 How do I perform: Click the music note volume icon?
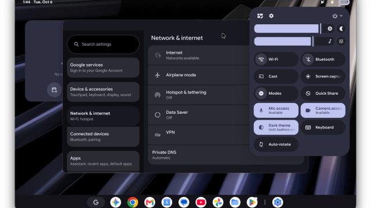point(330,41)
